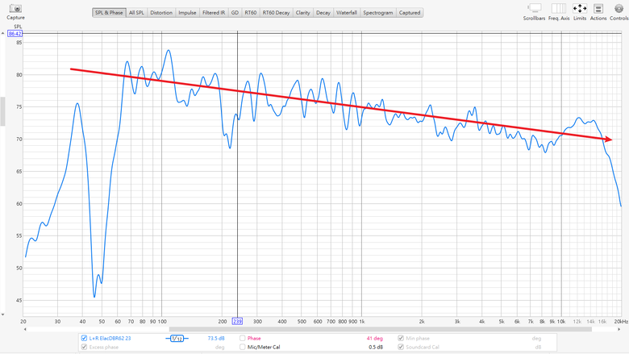Open the Decay tab
Image resolution: width=629 pixels, height=354 pixels.
[323, 13]
